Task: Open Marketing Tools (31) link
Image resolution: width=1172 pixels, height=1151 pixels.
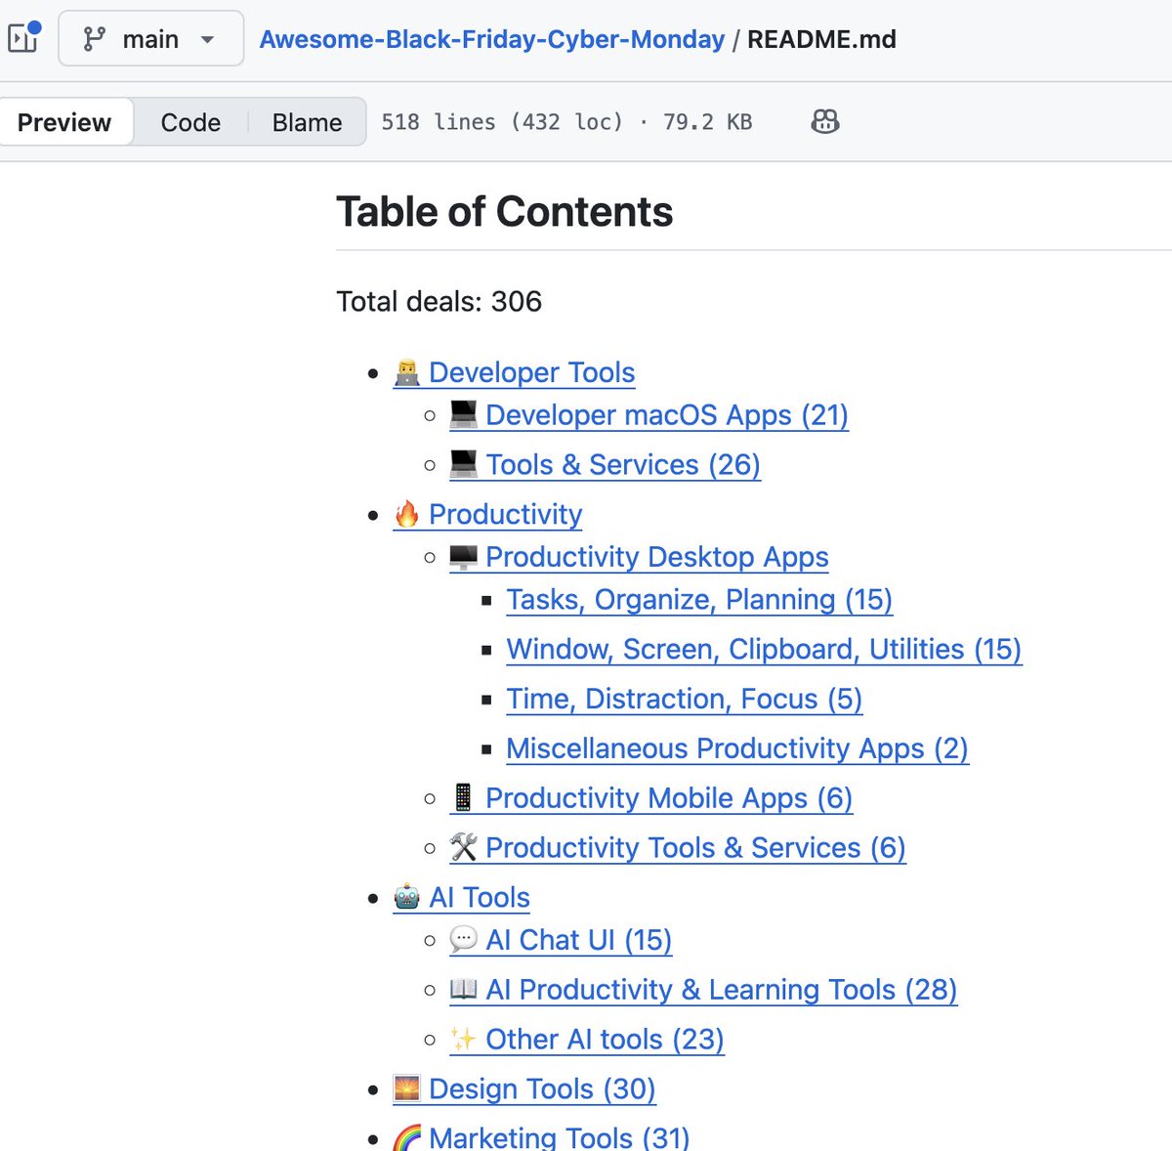Action: [541, 1137]
